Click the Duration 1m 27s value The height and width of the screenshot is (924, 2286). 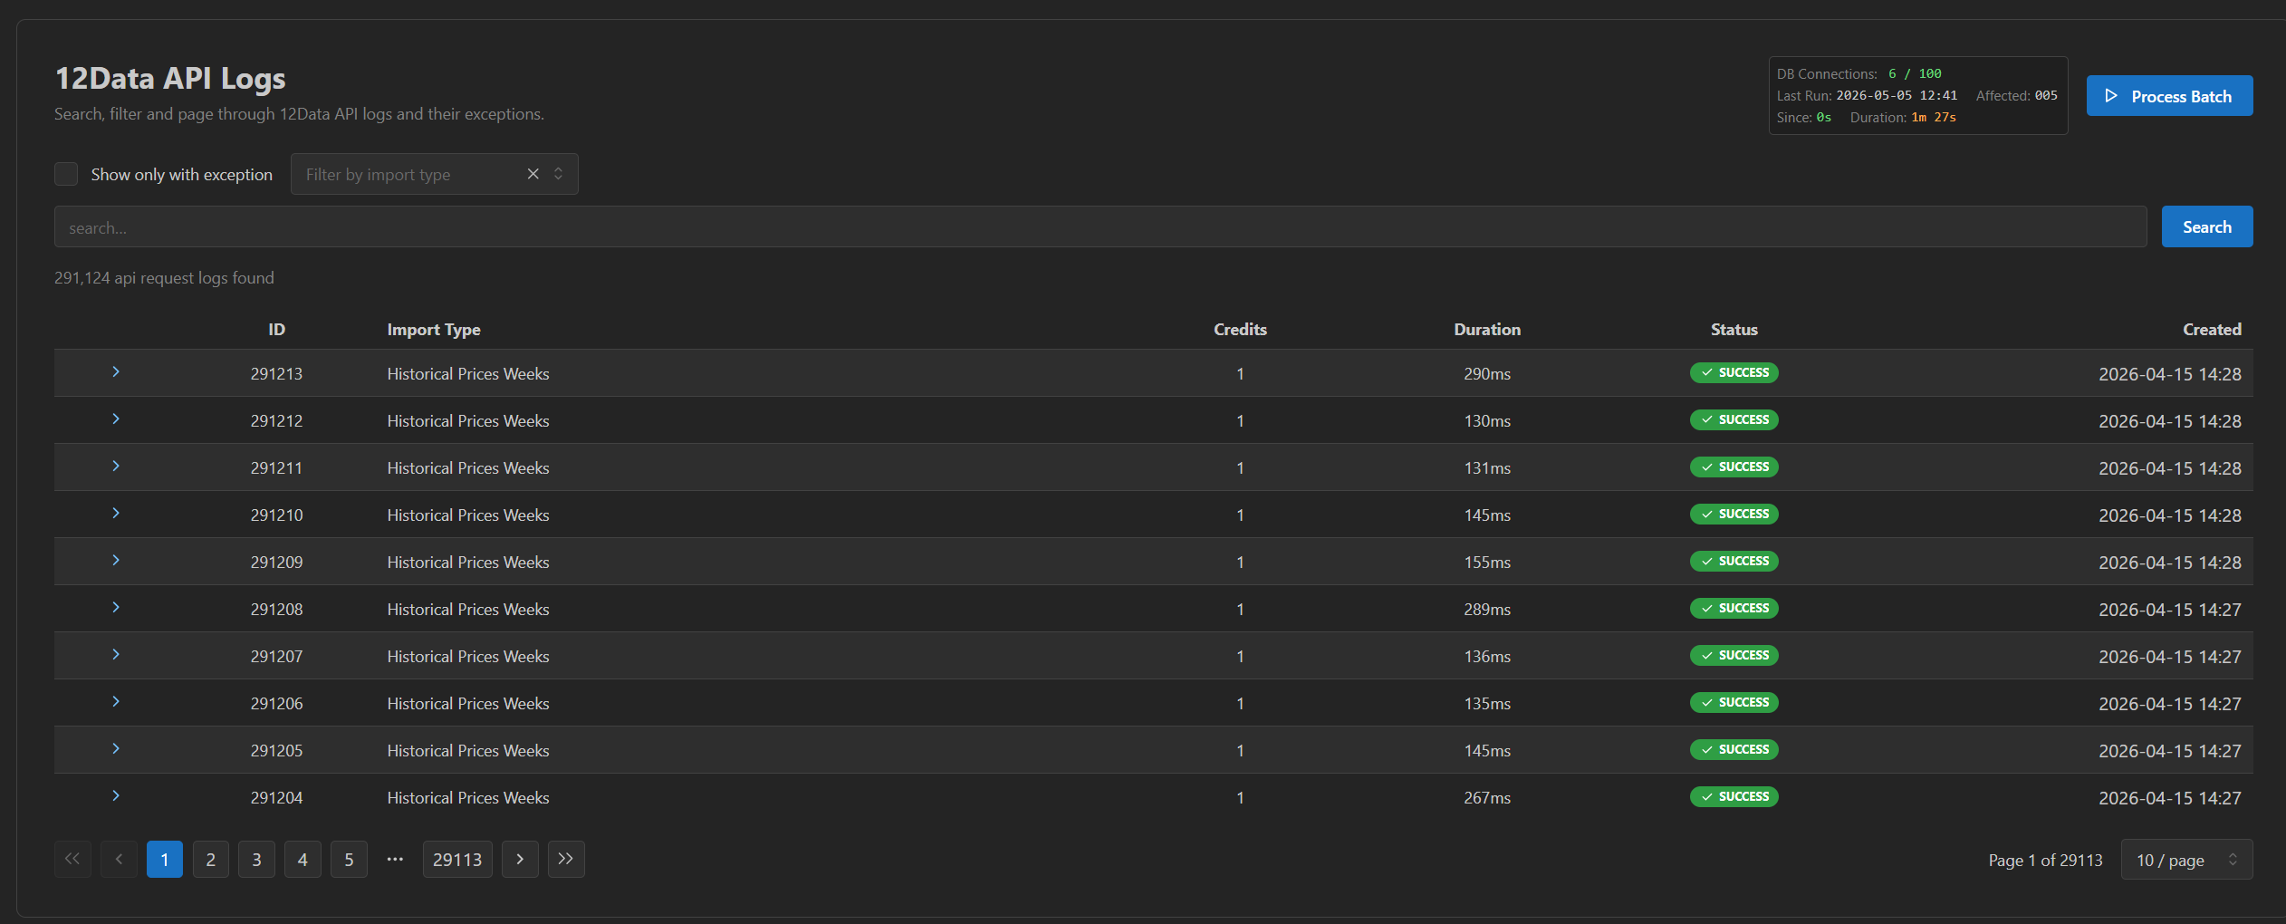tap(1934, 117)
